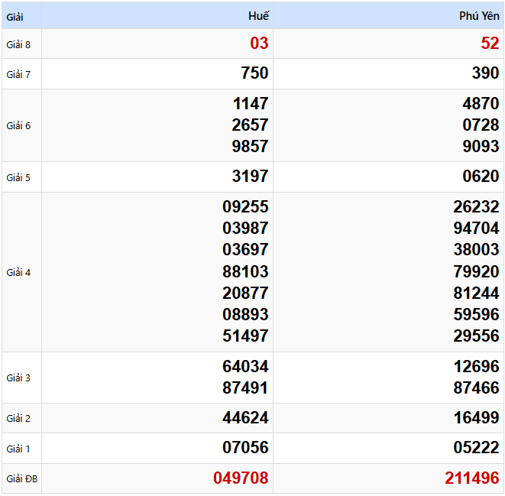
Task: Click the number 88103 in Giải 4
Action: click(x=245, y=272)
